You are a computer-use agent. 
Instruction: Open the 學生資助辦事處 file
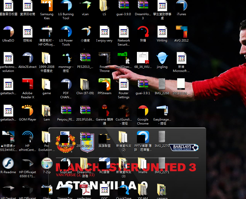coord(162,6)
